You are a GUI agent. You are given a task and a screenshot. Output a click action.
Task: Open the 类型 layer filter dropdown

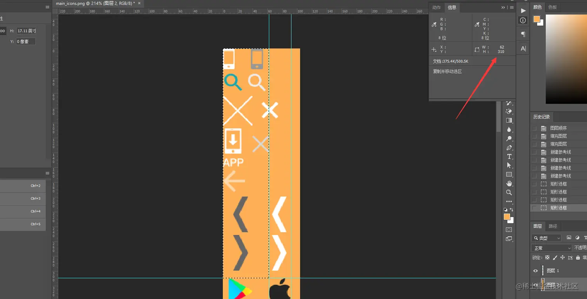546,238
